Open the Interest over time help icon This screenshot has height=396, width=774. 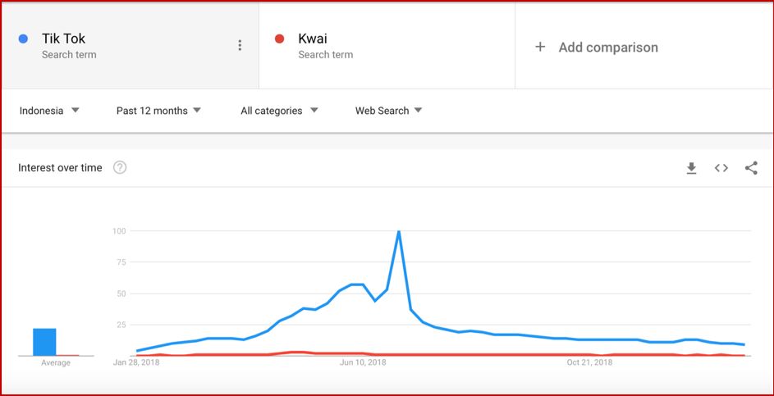click(120, 168)
